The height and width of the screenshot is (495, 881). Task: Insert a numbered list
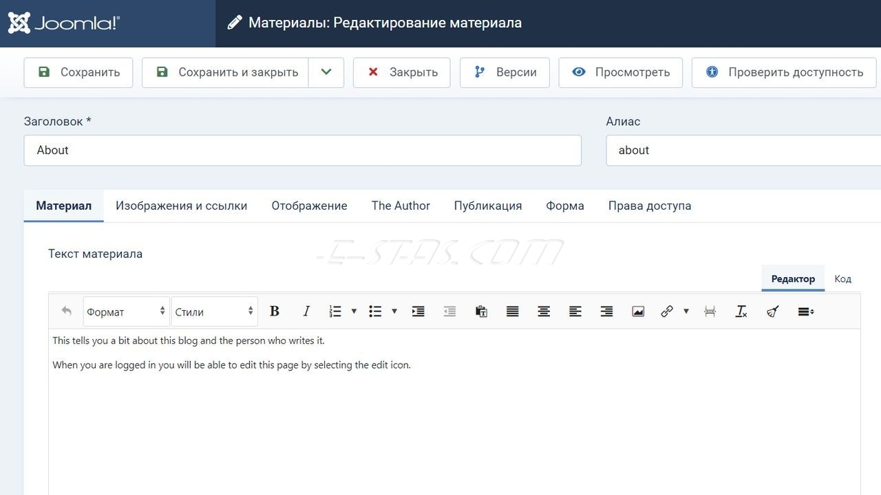click(336, 311)
